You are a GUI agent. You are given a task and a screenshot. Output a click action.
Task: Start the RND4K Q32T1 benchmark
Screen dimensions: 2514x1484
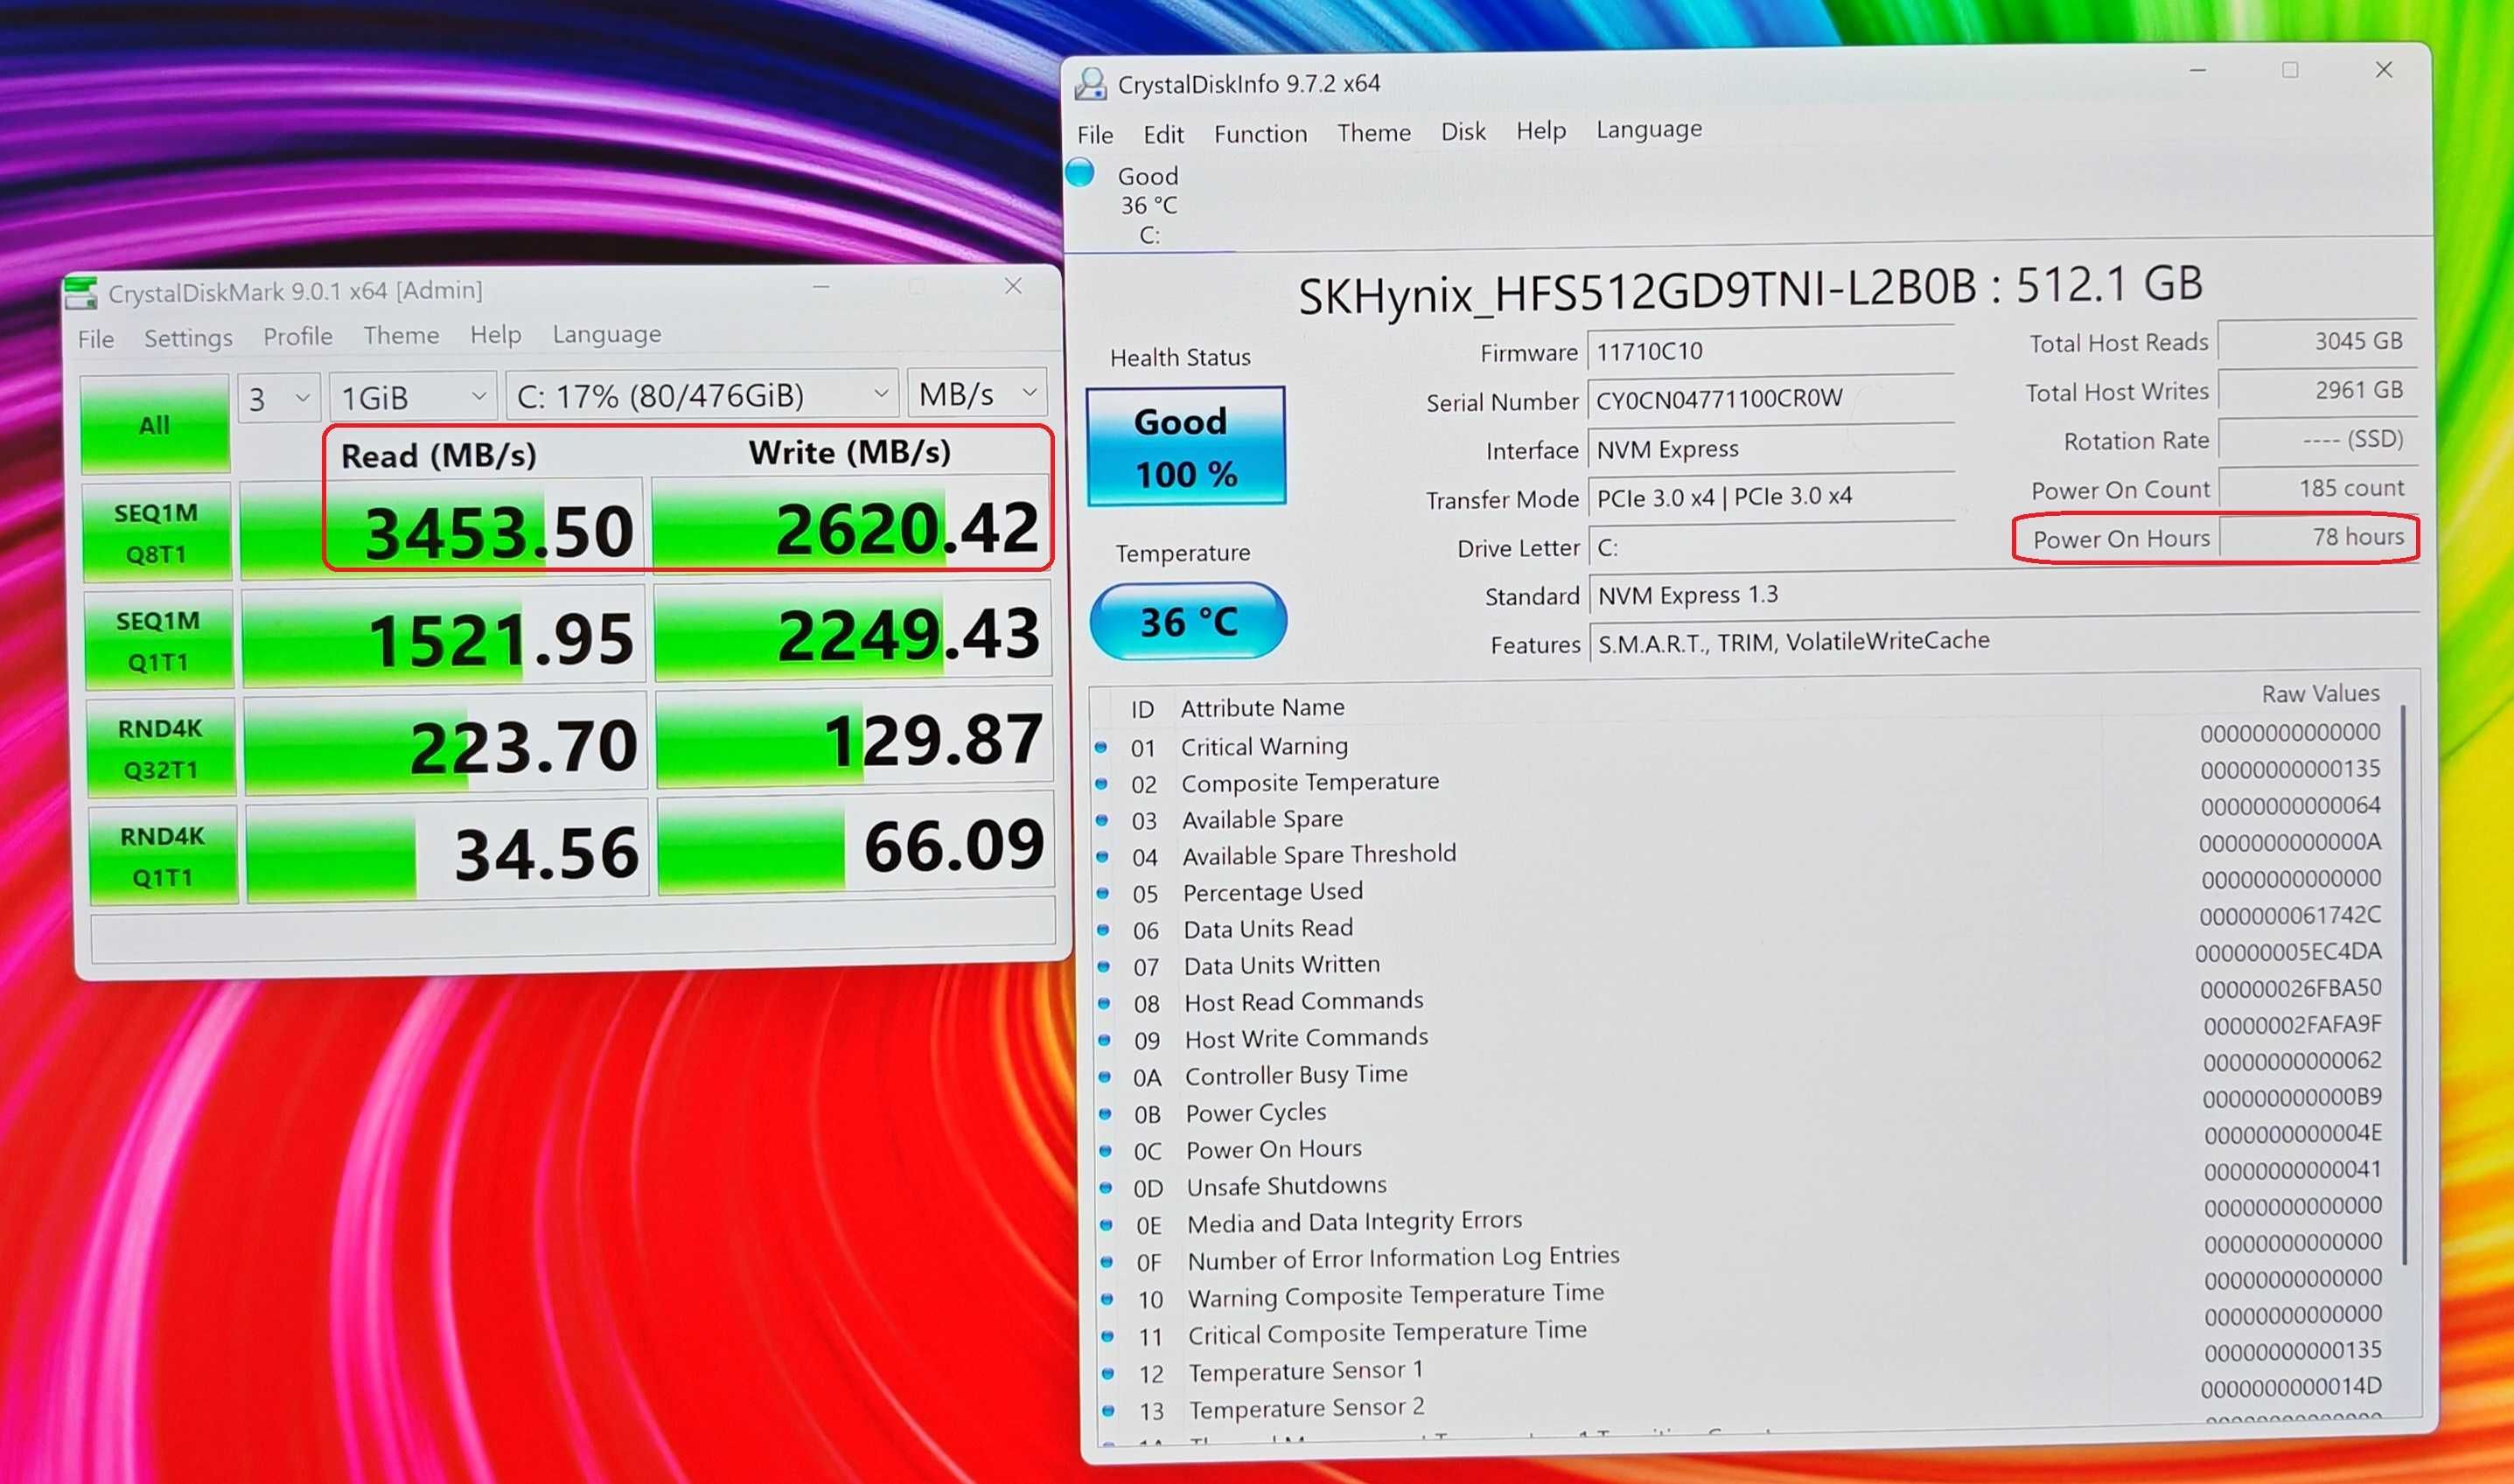click(x=161, y=749)
